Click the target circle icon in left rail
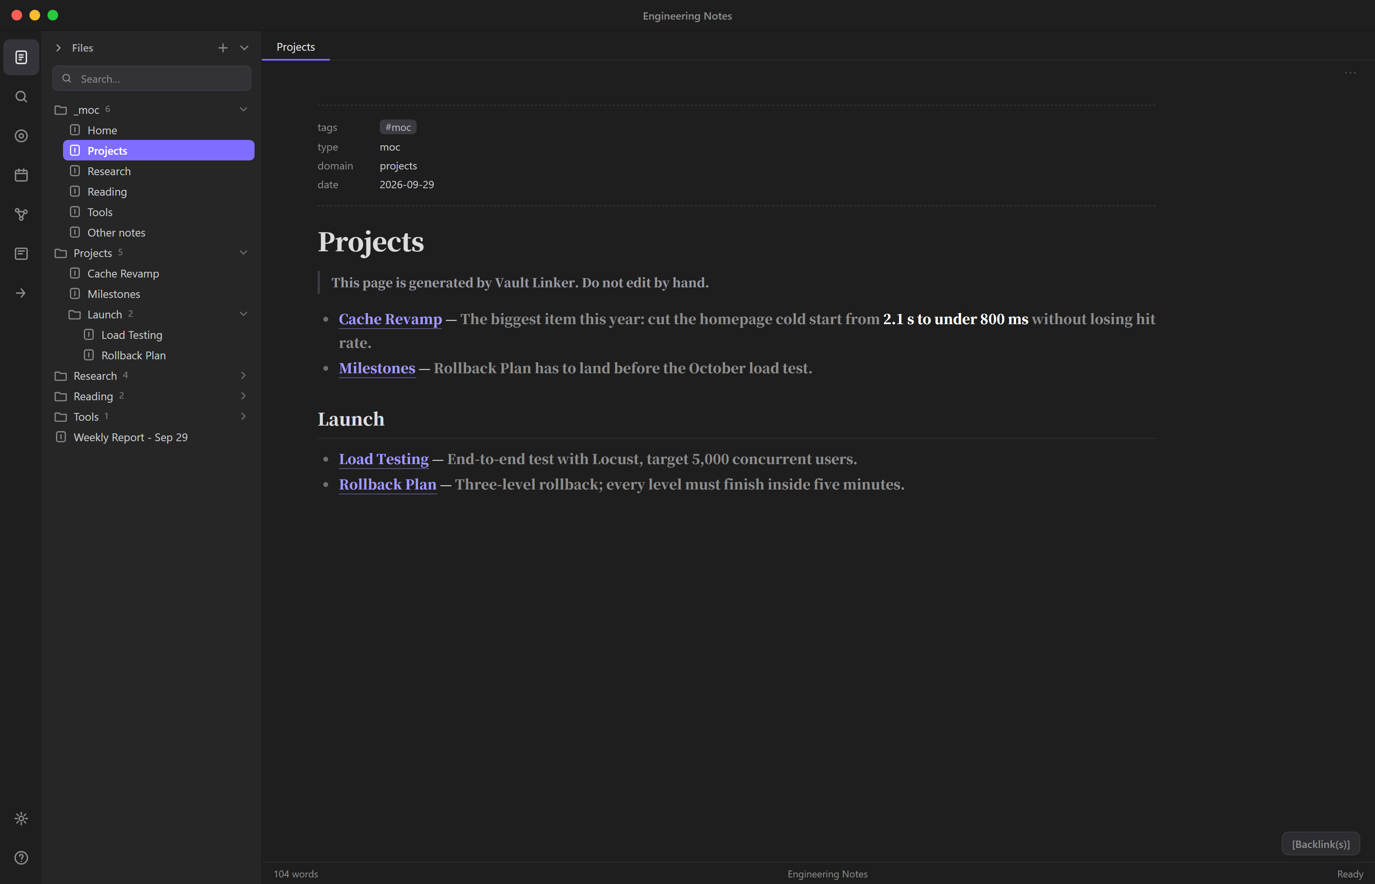Screen dimensions: 1375x884 21,136
